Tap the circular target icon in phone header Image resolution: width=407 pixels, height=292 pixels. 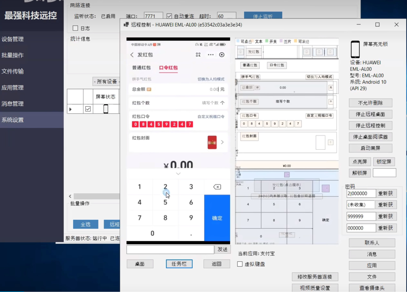tap(222, 55)
